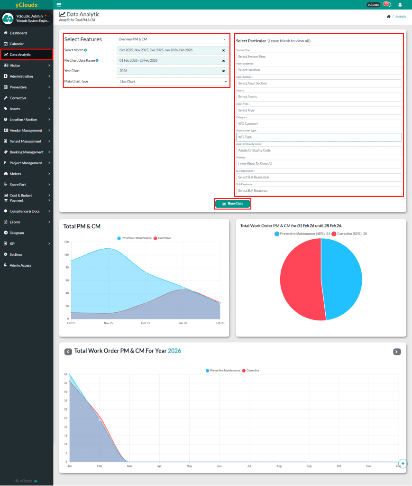412x486 pixels.
Task: Click the user profile icon in header
Action: pos(400,5)
